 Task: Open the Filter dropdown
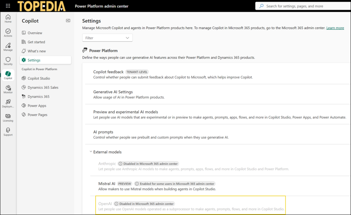[107, 38]
